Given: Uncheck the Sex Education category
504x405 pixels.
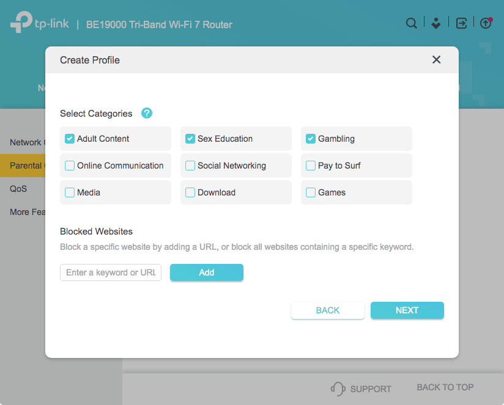Looking at the screenshot, I should click(190, 139).
